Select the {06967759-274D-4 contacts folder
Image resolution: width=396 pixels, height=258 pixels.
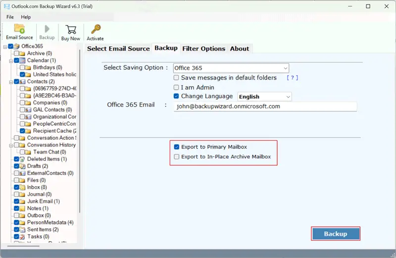pyautogui.click(x=54, y=89)
